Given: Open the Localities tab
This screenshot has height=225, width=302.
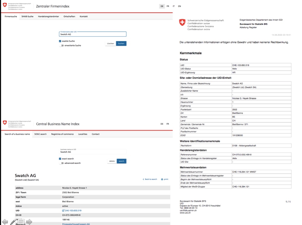Looking at the screenshot, I should 83,134.
